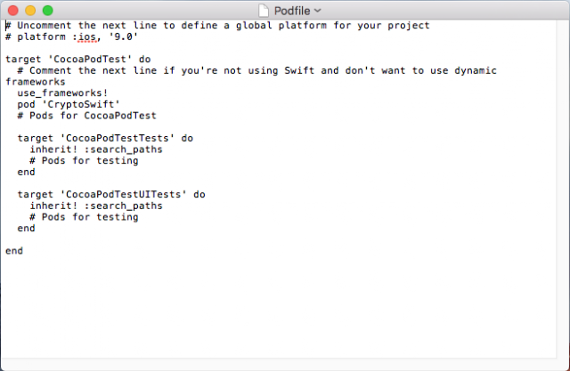Place cursor in '9.0' platform version

123,36
